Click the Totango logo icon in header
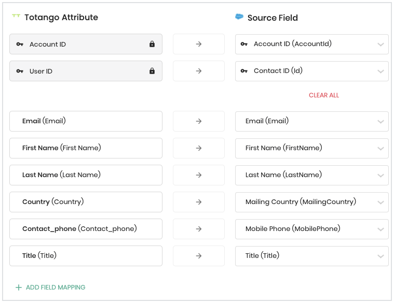Screen dimensions: 394x303 tap(16, 16)
